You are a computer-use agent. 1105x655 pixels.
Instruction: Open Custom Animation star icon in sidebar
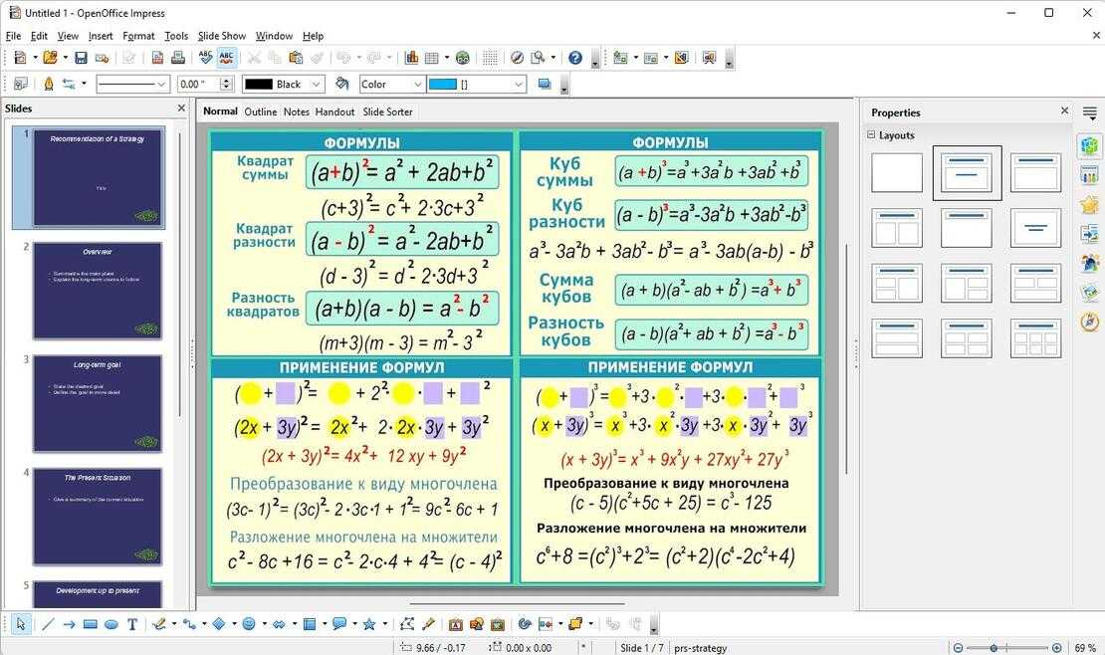(1089, 204)
